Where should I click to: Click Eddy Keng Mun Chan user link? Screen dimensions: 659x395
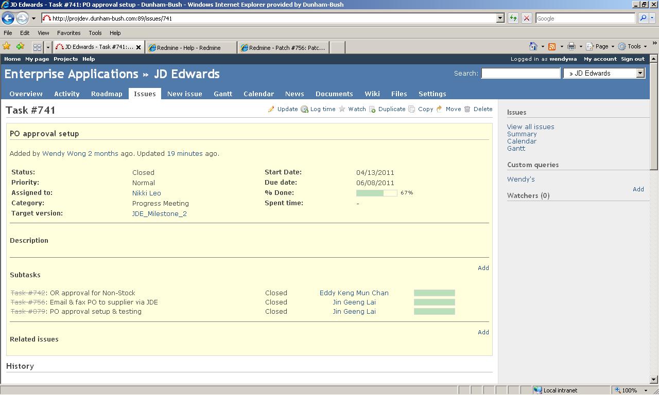[354, 293]
